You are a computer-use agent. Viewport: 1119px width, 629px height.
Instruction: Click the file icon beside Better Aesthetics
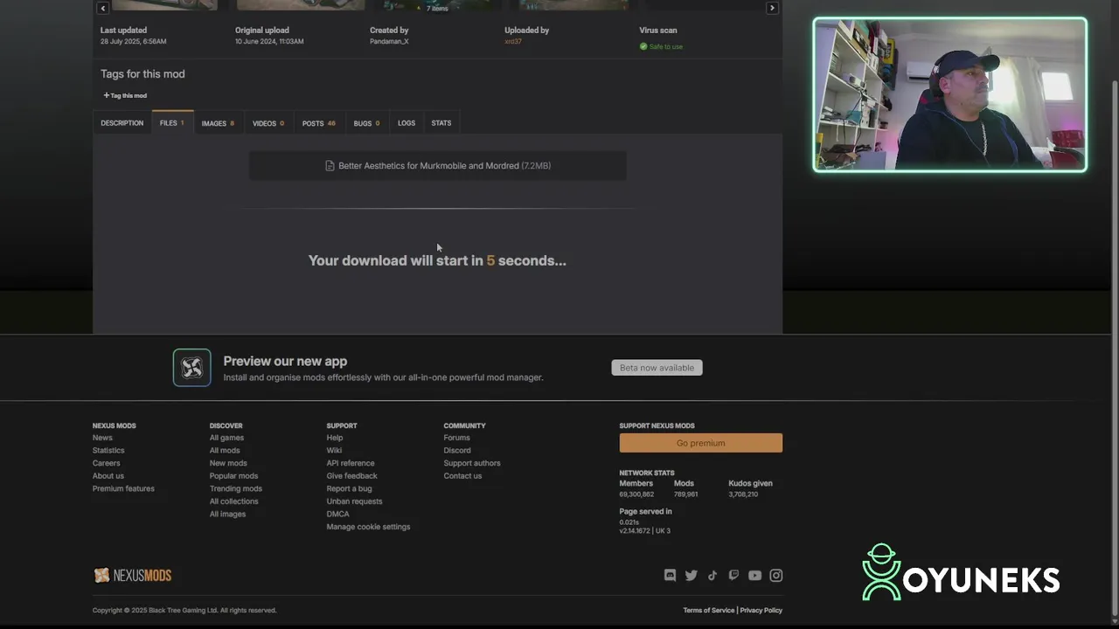[330, 166]
